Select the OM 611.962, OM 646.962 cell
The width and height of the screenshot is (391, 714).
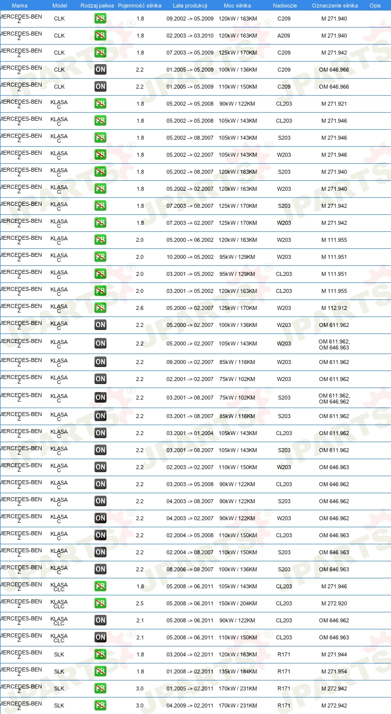click(334, 398)
